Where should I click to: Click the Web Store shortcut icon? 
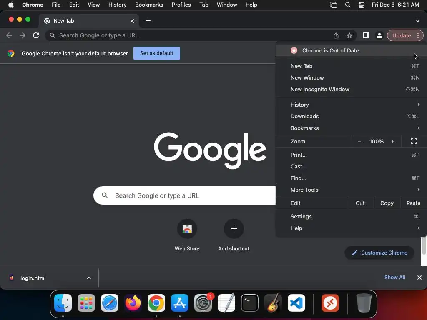pos(187,229)
